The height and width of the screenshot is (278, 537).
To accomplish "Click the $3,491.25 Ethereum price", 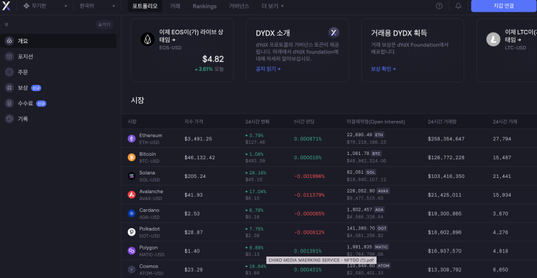I will (x=198, y=139).
